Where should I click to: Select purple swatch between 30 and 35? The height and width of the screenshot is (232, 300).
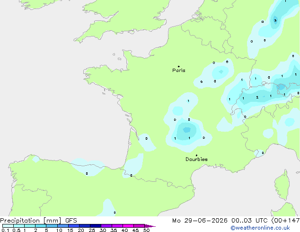click(x=106, y=226)
